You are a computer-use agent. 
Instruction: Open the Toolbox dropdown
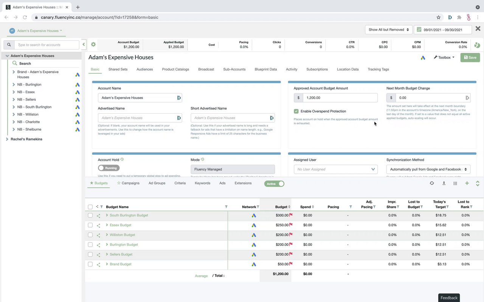click(x=444, y=57)
